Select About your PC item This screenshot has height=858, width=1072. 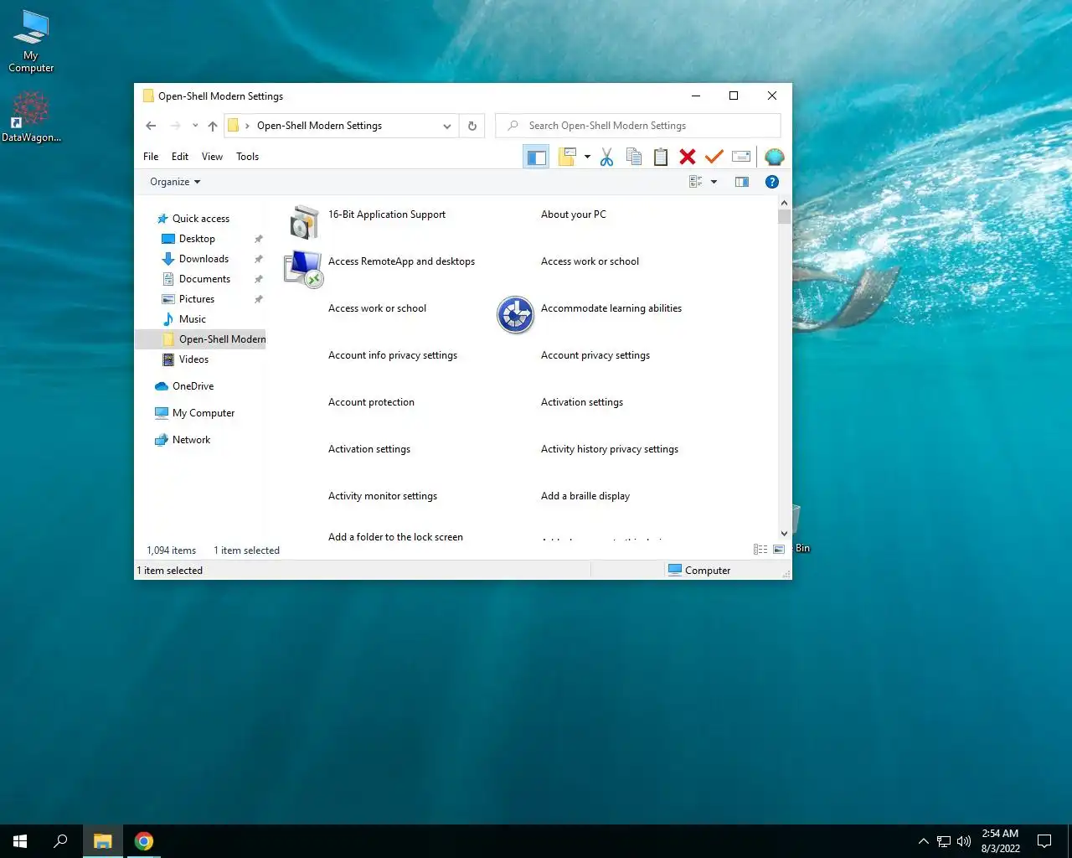pyautogui.click(x=574, y=214)
